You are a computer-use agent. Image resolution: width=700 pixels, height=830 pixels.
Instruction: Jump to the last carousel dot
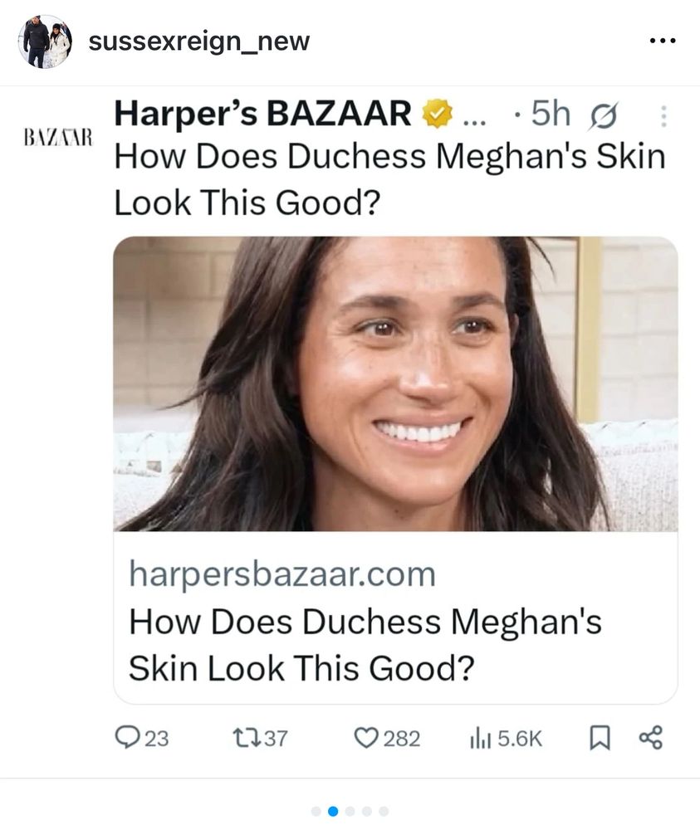384,811
